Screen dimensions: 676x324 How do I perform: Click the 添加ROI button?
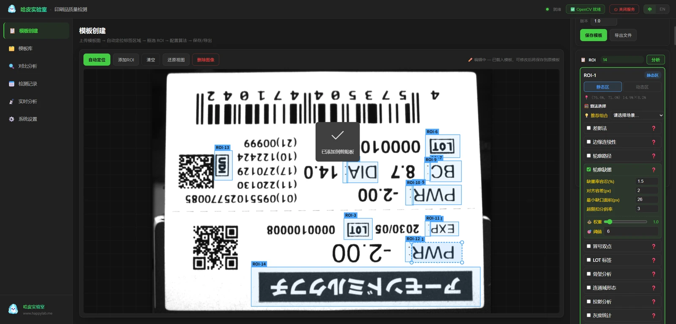point(126,60)
